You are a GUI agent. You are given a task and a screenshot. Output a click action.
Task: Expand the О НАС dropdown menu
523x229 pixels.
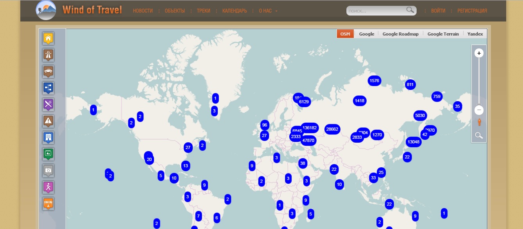tap(266, 11)
